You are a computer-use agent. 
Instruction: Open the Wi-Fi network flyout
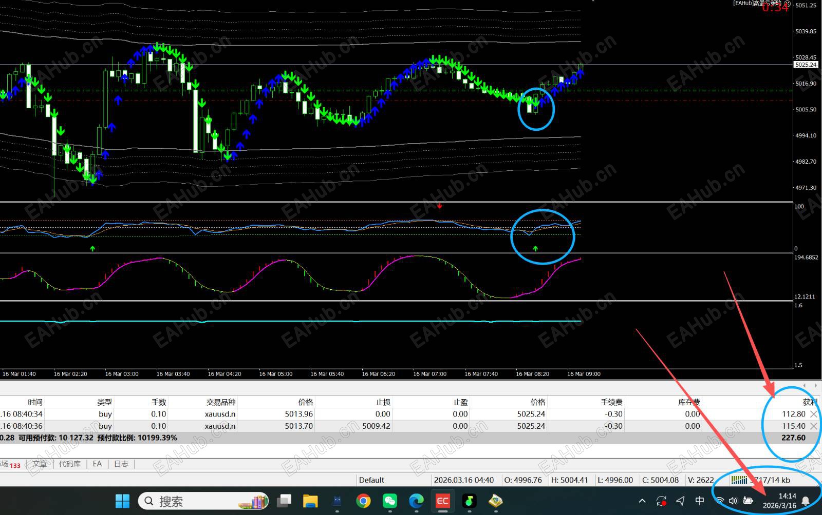pyautogui.click(x=719, y=501)
